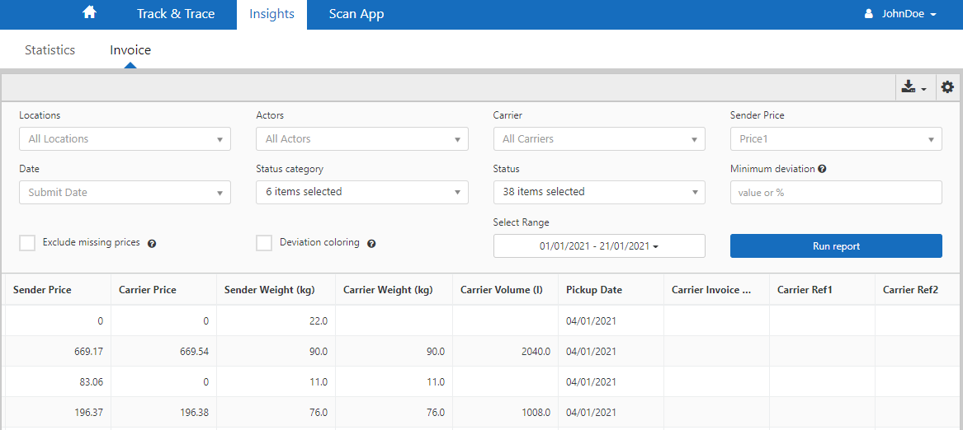Image resolution: width=963 pixels, height=430 pixels.
Task: Click the user profile icon for JohnDoe
Action: [x=868, y=14]
